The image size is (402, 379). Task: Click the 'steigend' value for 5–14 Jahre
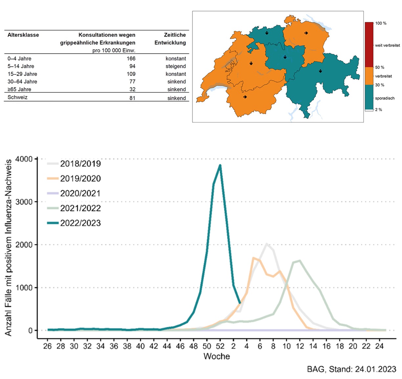[x=176, y=66]
